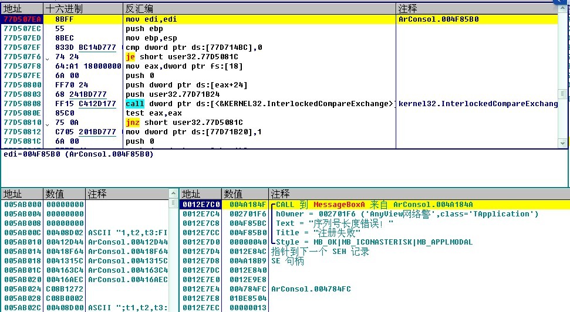The height and width of the screenshot is (312, 570).
Task: Select cmp dword ptr ds:[77D714BC],0 line
Action: pos(194,48)
